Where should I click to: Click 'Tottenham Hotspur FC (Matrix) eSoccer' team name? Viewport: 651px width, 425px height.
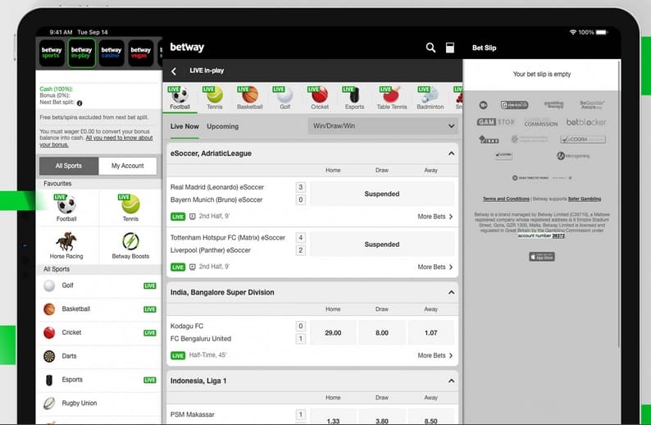point(228,238)
